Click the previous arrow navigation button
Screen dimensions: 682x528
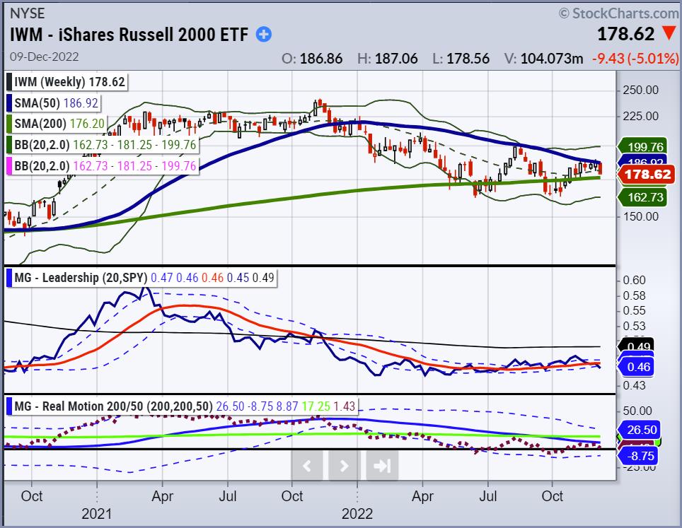306,466
